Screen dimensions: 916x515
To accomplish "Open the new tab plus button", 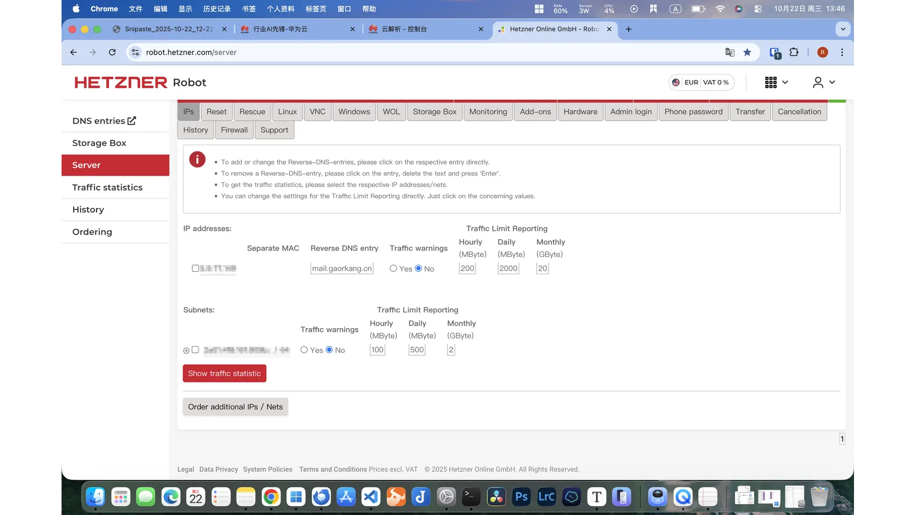I will 628,29.
